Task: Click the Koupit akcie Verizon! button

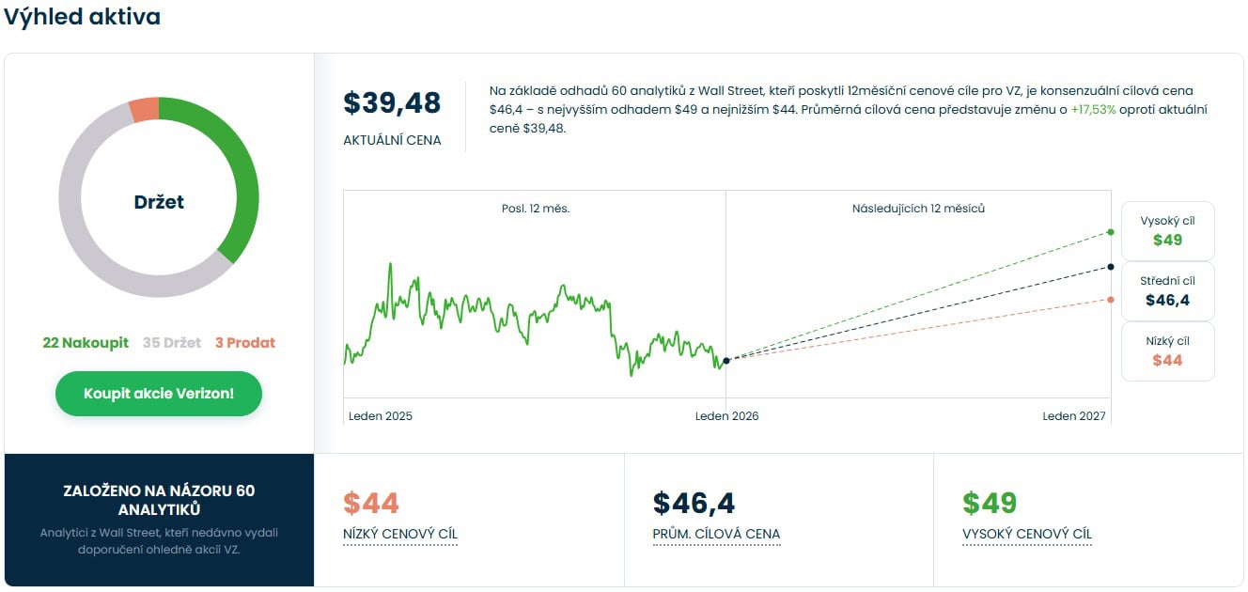Action: (x=158, y=393)
